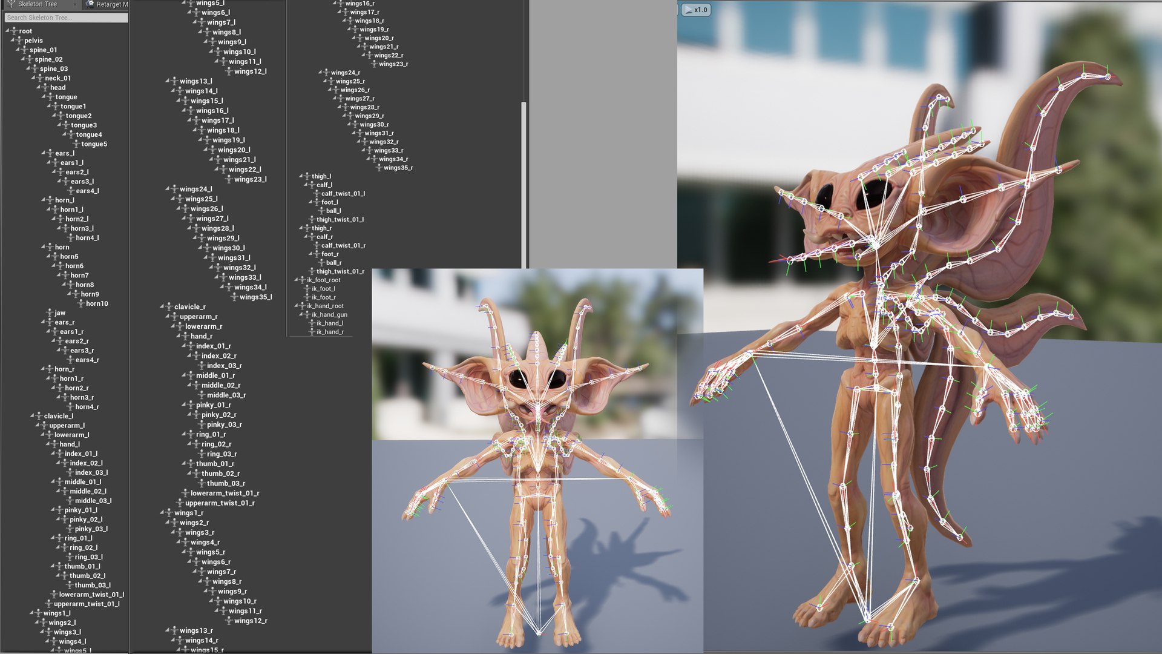Collapse the head bone branch
Screen dimensions: 1162x654
(x=38, y=87)
